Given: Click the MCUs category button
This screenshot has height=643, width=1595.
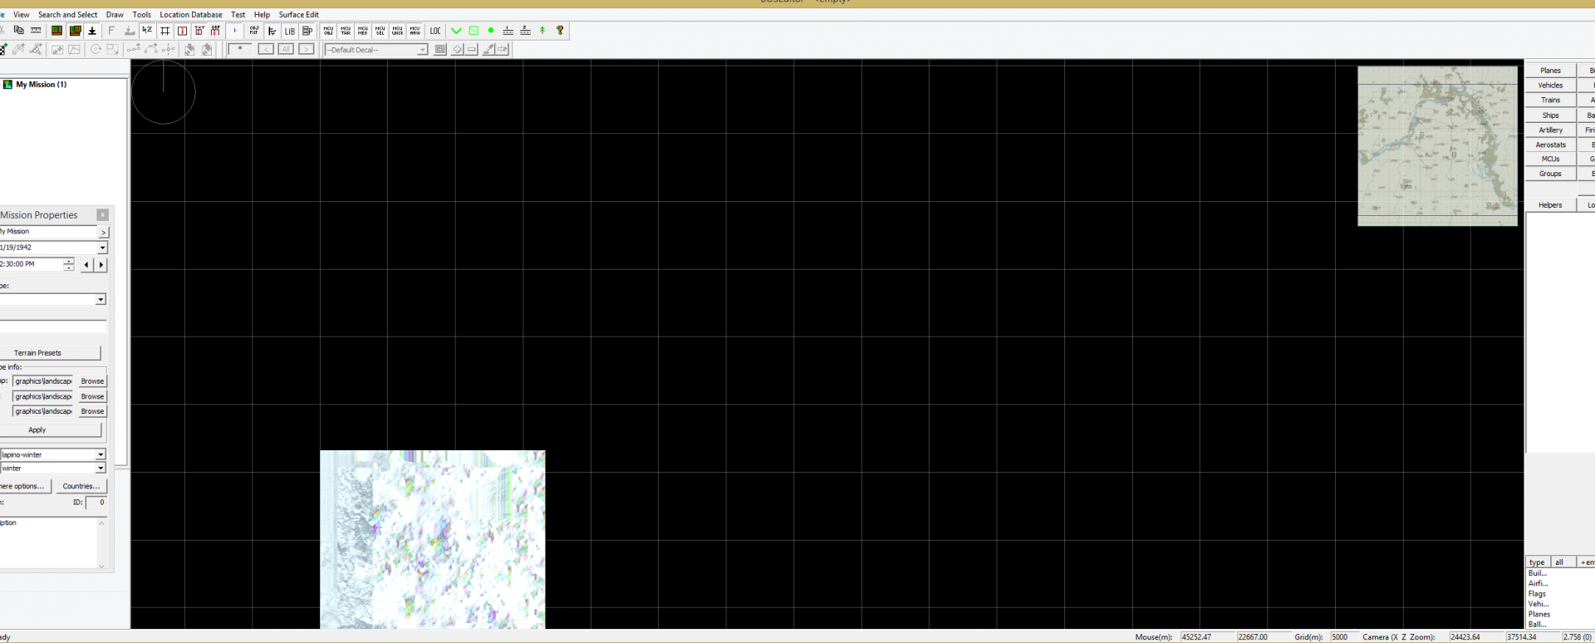Looking at the screenshot, I should coord(1550,159).
